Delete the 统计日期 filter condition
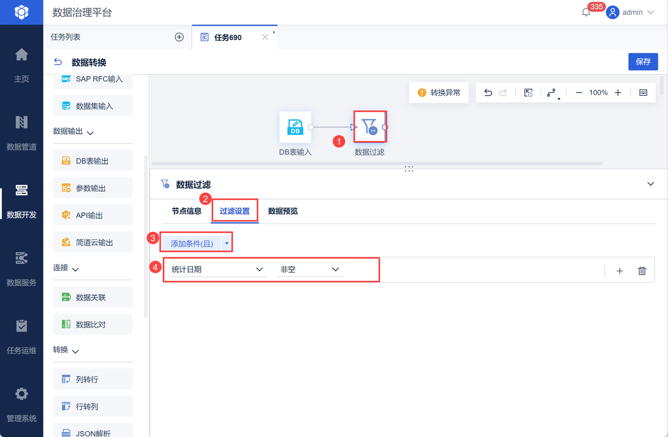This screenshot has width=668, height=437. [642, 271]
